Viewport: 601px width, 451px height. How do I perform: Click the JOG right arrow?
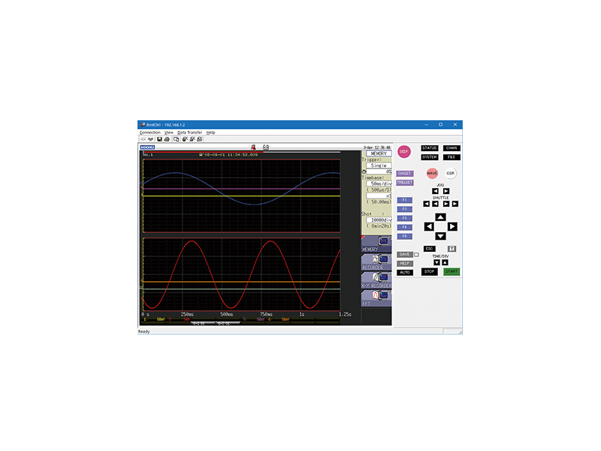pos(446,191)
